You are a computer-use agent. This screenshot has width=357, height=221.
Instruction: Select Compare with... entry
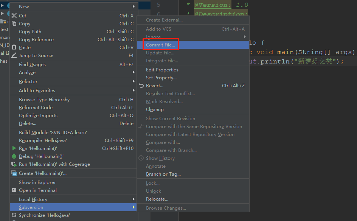point(193,142)
